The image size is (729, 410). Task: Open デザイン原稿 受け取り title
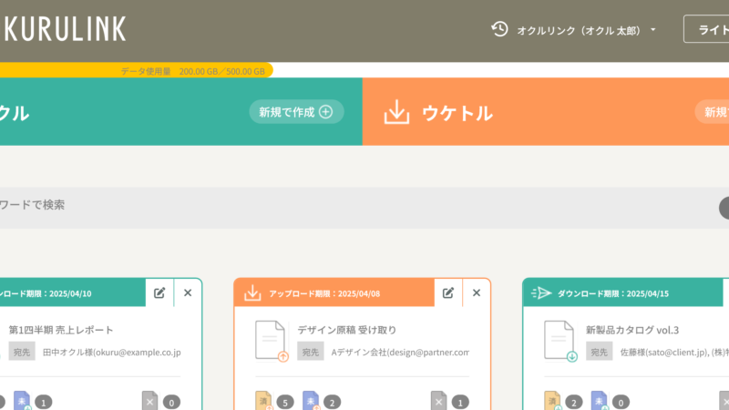(x=347, y=330)
